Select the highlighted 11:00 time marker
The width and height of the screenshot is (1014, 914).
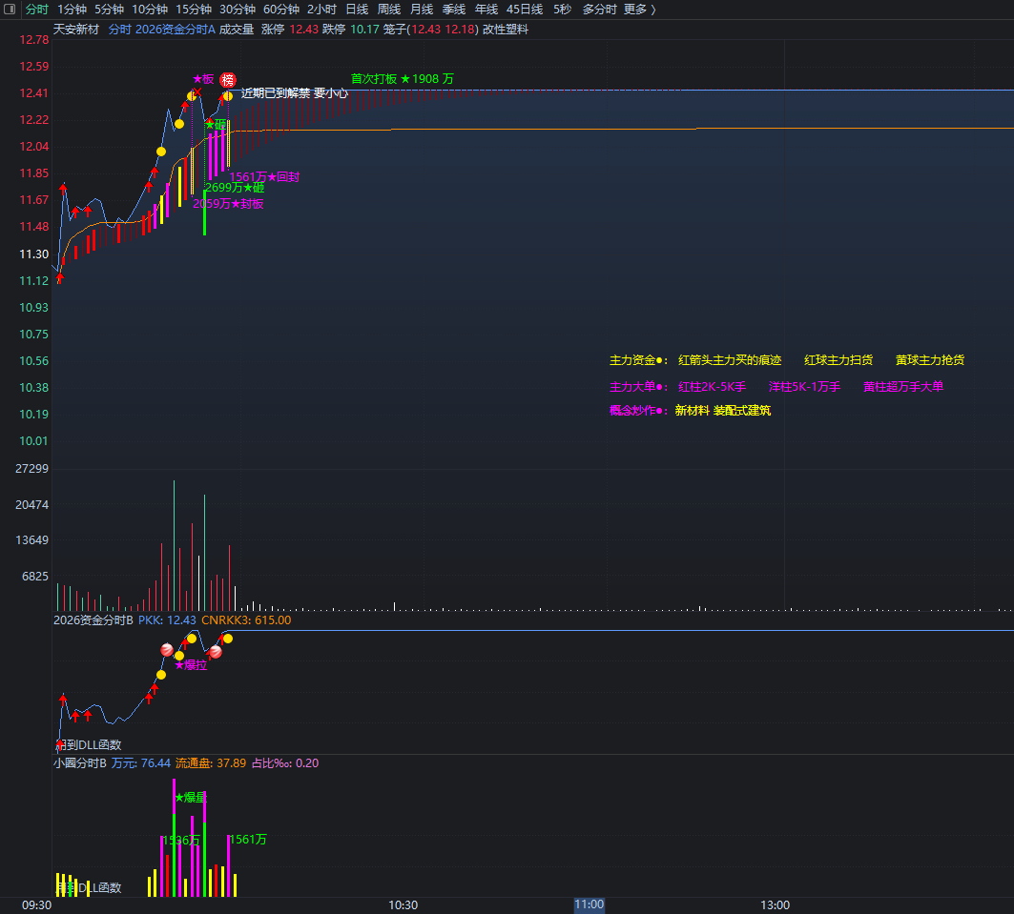click(590, 904)
